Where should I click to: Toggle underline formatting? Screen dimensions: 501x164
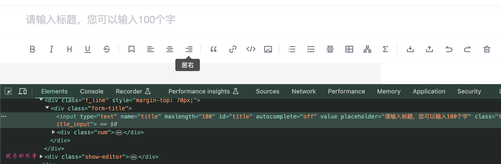tap(87, 49)
